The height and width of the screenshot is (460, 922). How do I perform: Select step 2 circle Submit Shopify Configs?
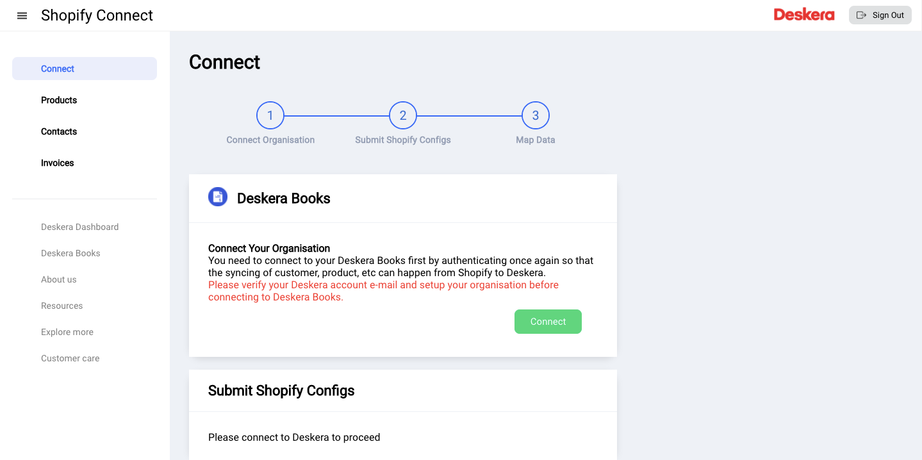(403, 116)
